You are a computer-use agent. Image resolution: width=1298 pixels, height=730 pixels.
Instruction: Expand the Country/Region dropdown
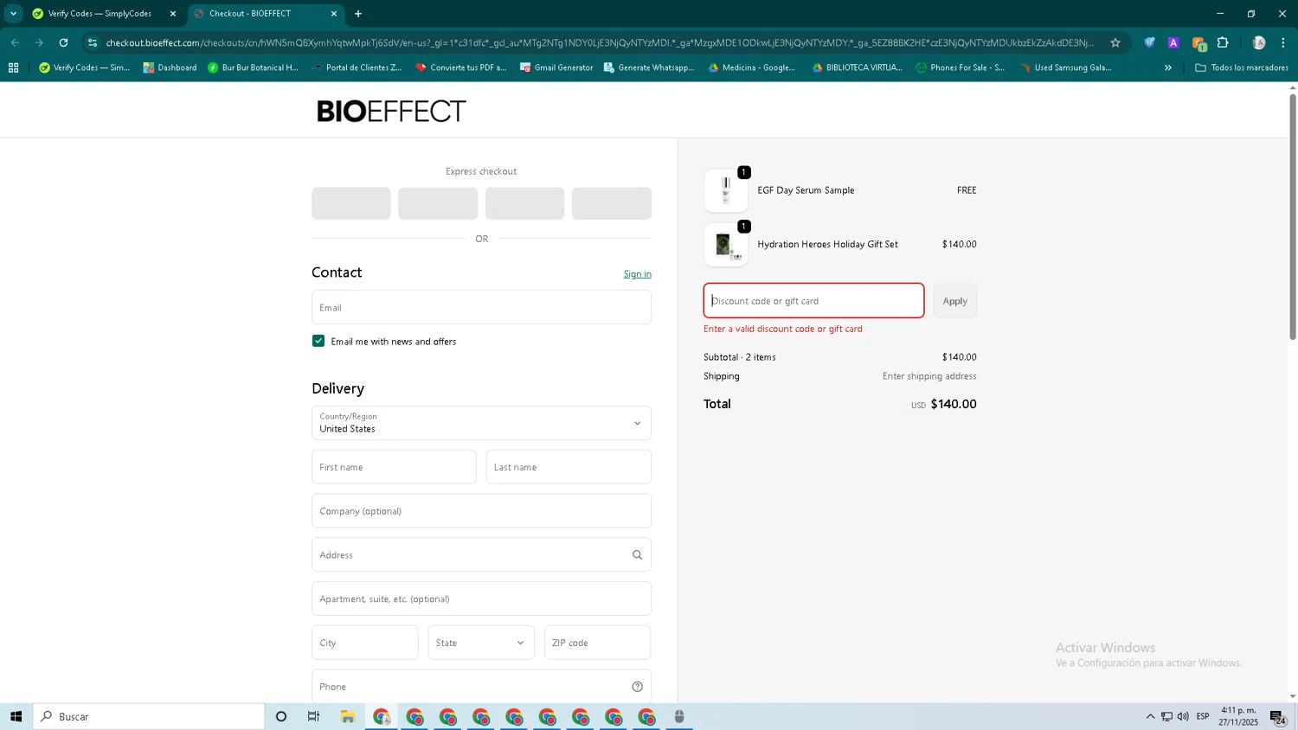click(x=481, y=423)
